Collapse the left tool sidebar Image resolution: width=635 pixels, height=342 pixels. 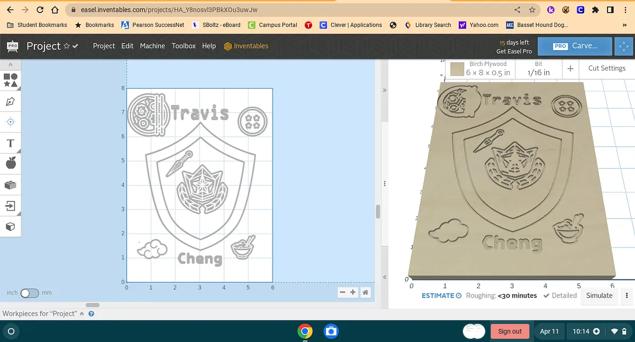[x=11, y=64]
